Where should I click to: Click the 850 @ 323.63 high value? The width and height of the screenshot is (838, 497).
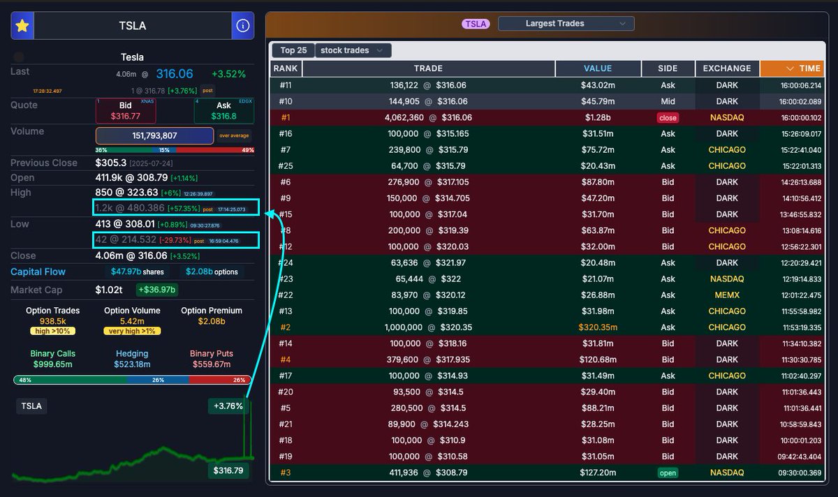click(127, 193)
